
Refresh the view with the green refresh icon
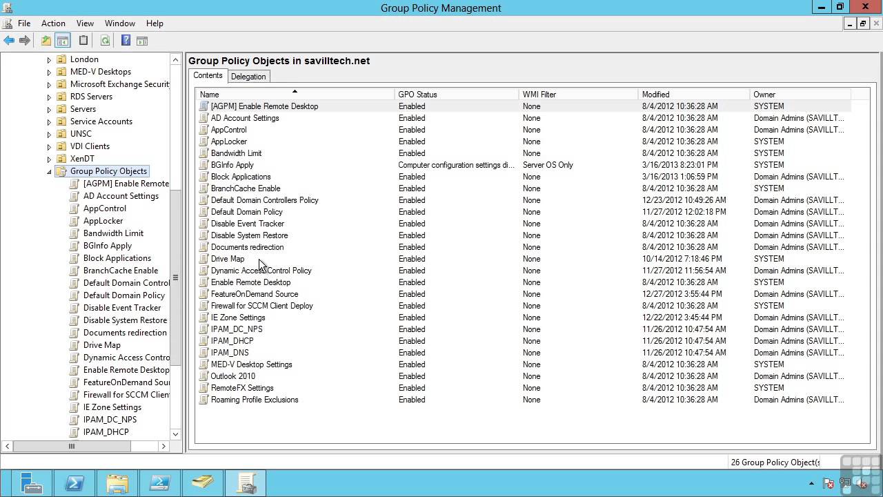tap(105, 41)
